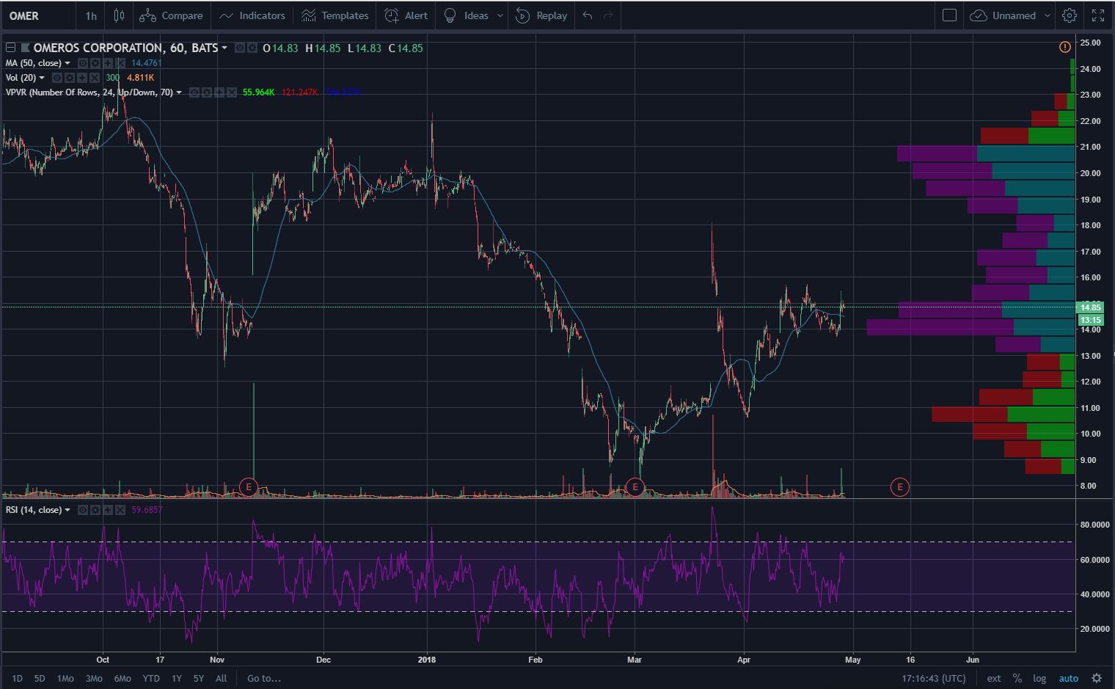Open VPVR settings gear
1115x689 pixels.
coord(207,92)
